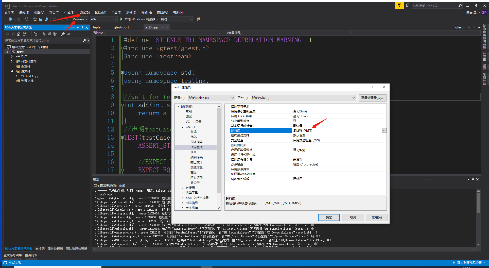Click the yellow filter funnel icon in title bar

(x=399, y=5)
